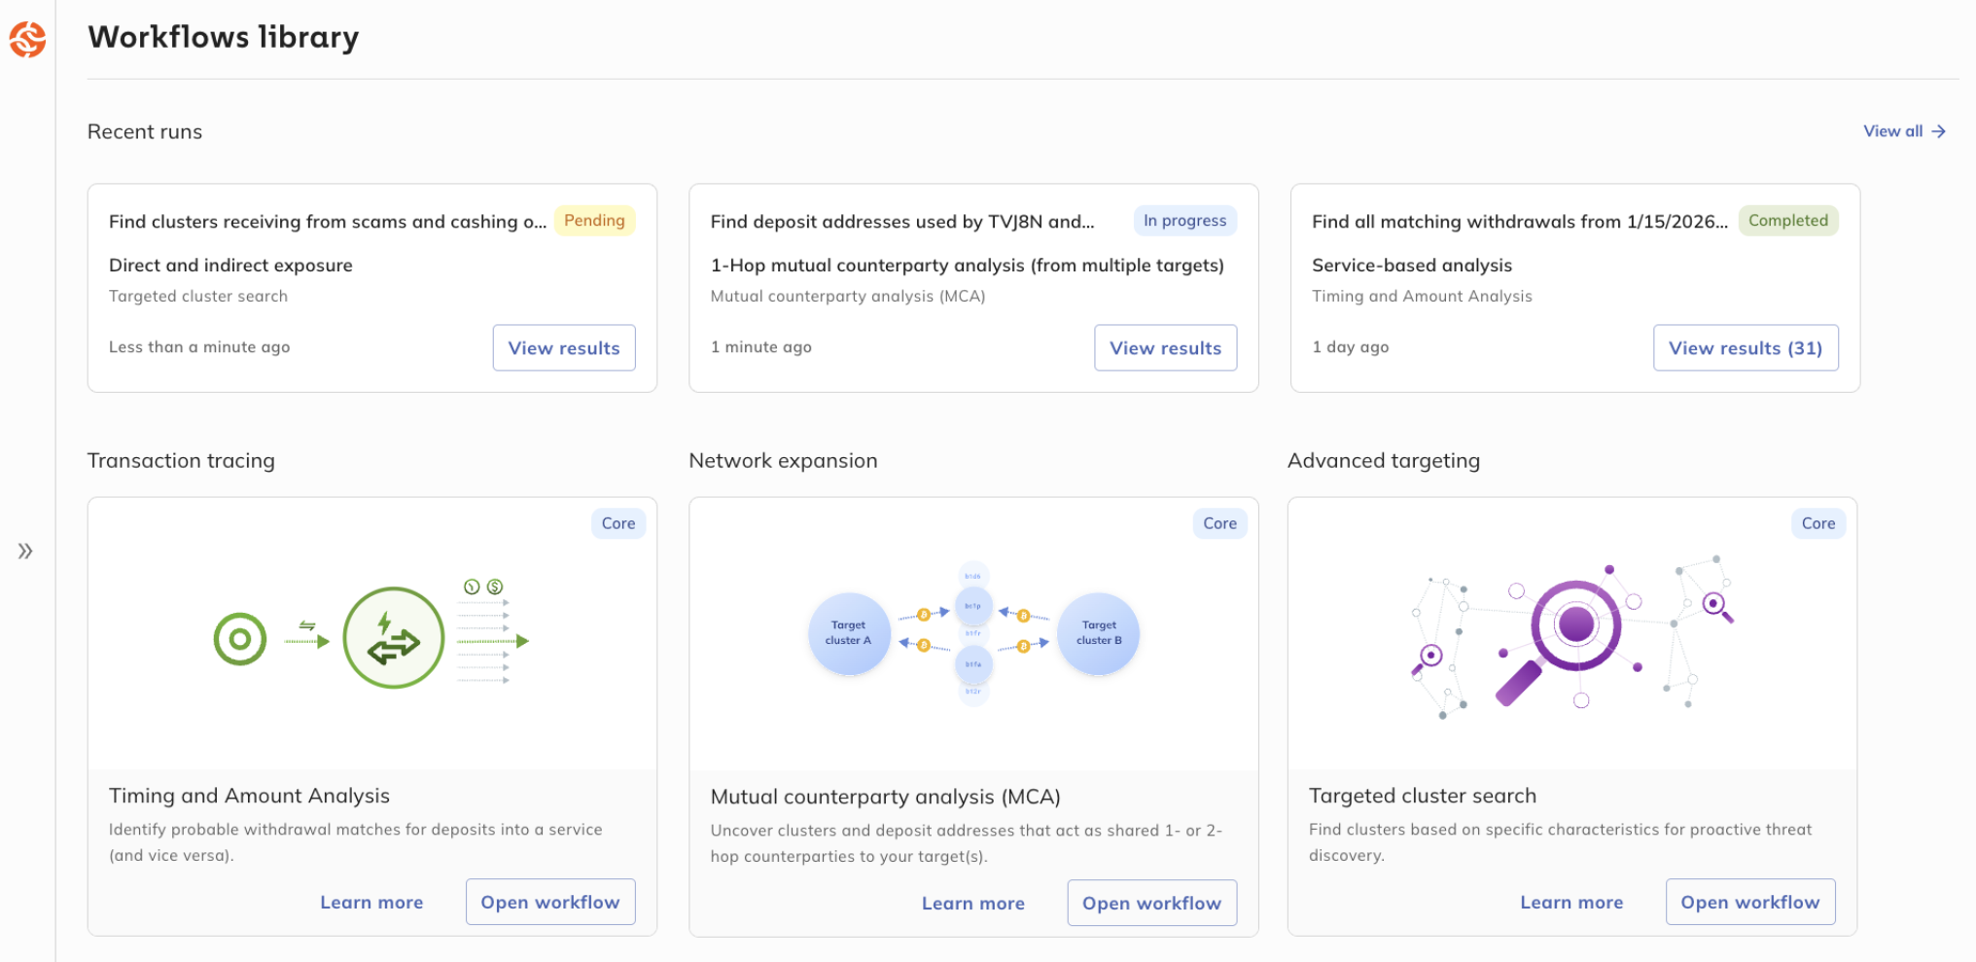Expand the collapsed left sidebar
Viewport: 1976px width, 962px height.
(24, 550)
